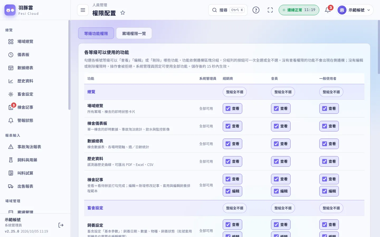The height and width of the screenshot is (237, 380).
Task: Open the help question mark icon
Action: click(256, 10)
